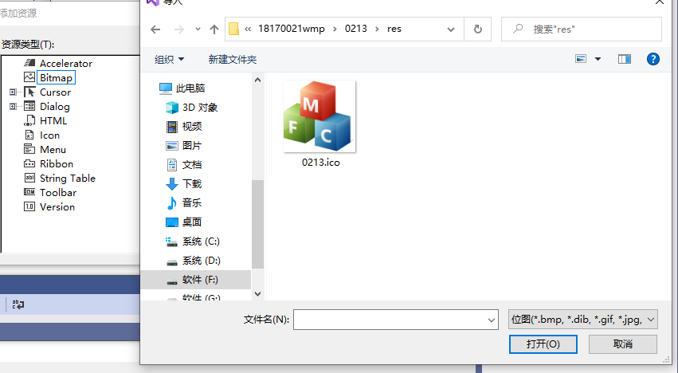678x373 pixels.
Task: Open 音乐 folder in navigation pane
Action: pos(184,202)
